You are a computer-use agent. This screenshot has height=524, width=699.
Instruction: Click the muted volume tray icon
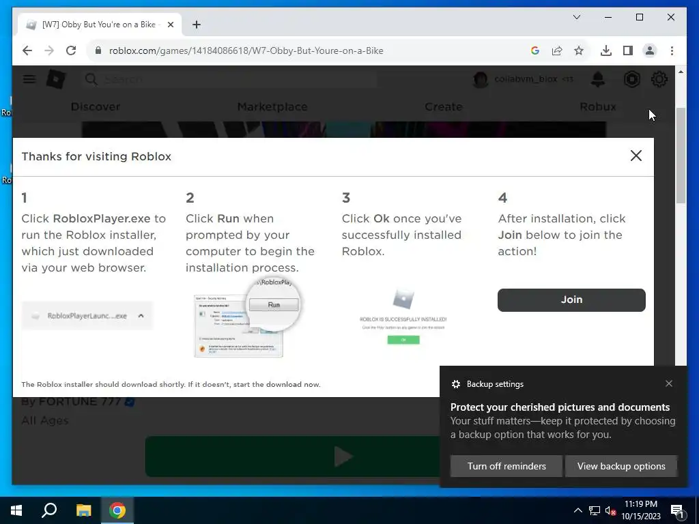click(610, 510)
